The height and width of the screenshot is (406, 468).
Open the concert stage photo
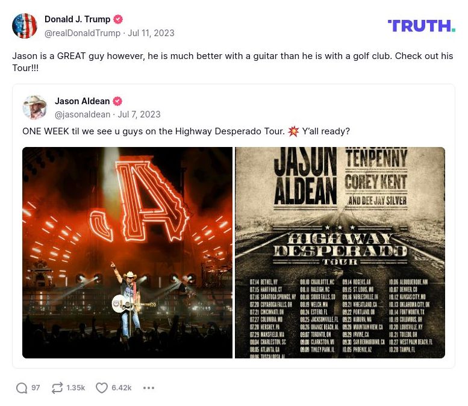[x=127, y=252]
